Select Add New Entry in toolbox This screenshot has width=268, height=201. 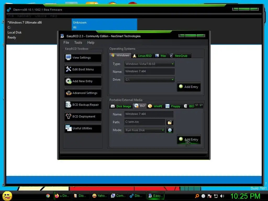coord(83,81)
